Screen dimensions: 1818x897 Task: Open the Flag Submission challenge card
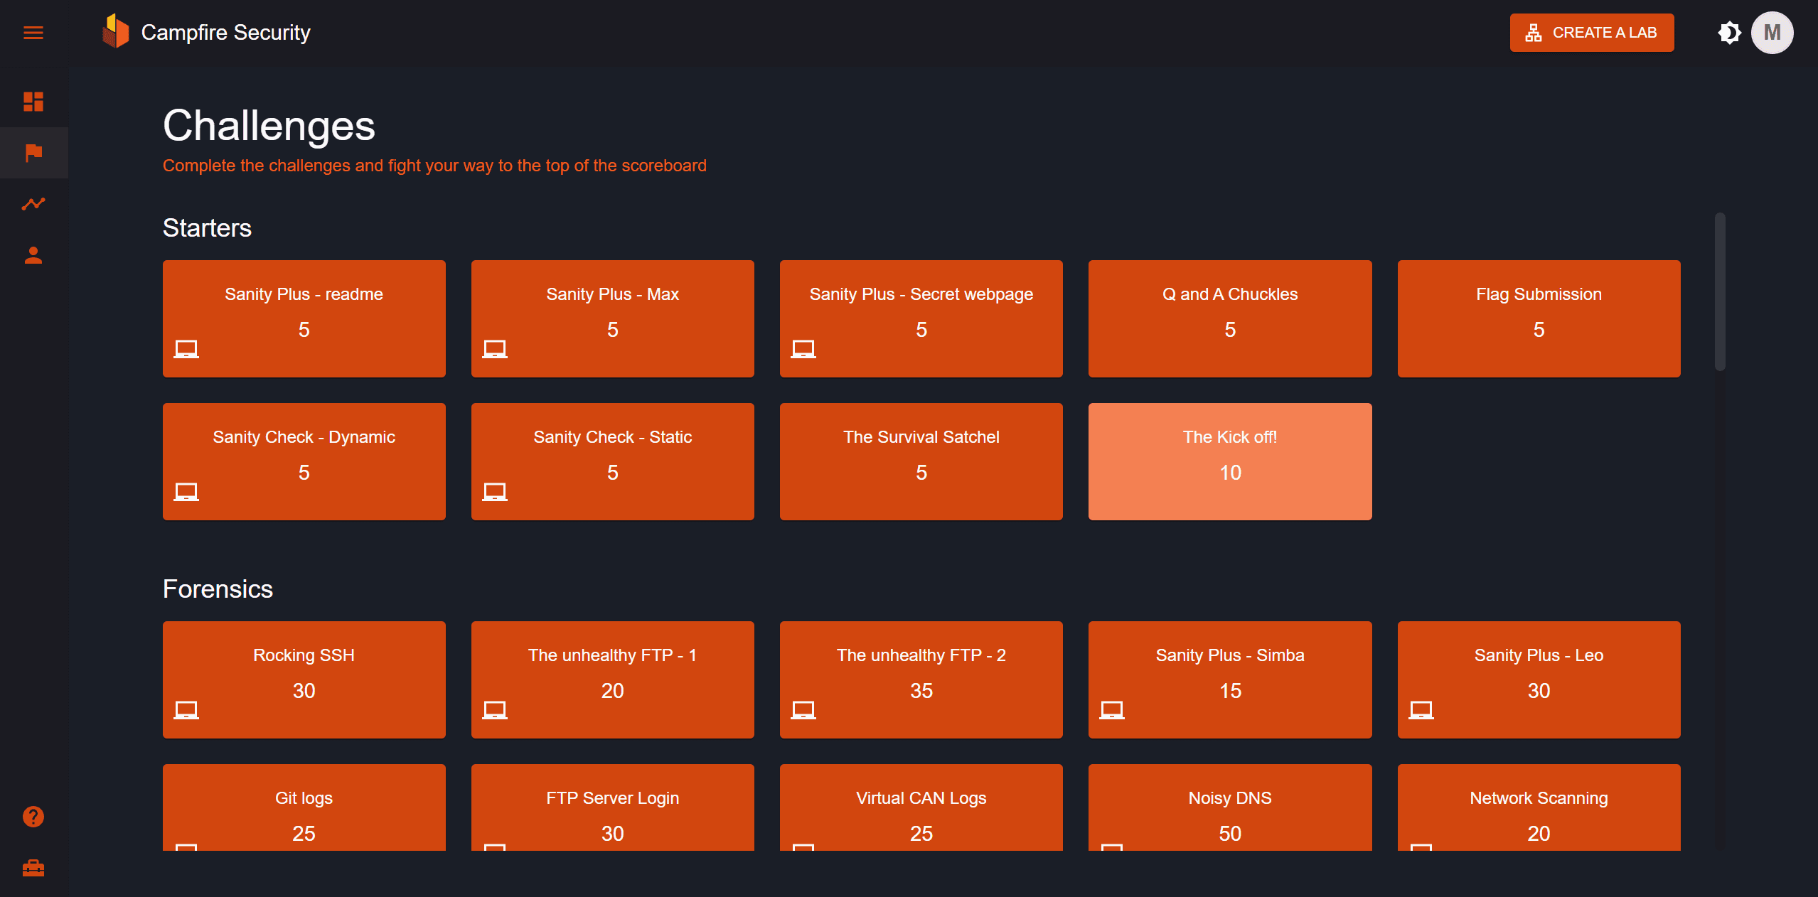[1538, 318]
